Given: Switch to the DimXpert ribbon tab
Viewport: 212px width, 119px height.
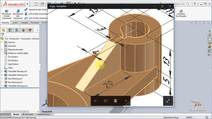Looking at the screenshot, I should tap(35, 22).
